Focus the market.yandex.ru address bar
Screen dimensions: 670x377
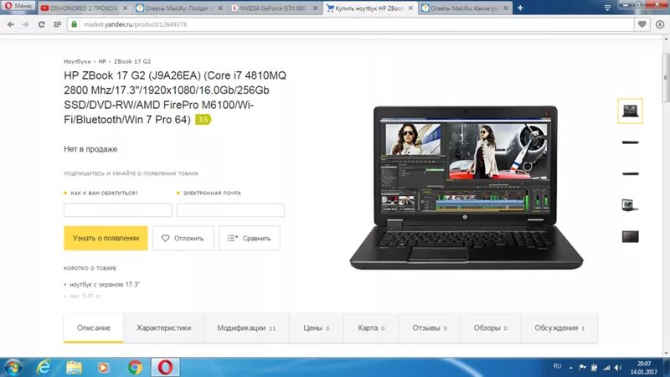[x=350, y=24]
